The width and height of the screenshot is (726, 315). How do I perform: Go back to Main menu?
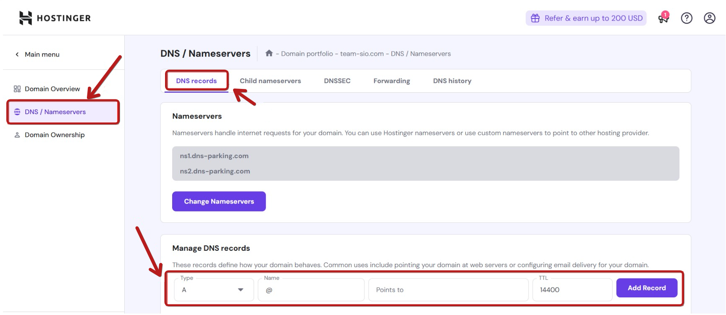coord(42,55)
